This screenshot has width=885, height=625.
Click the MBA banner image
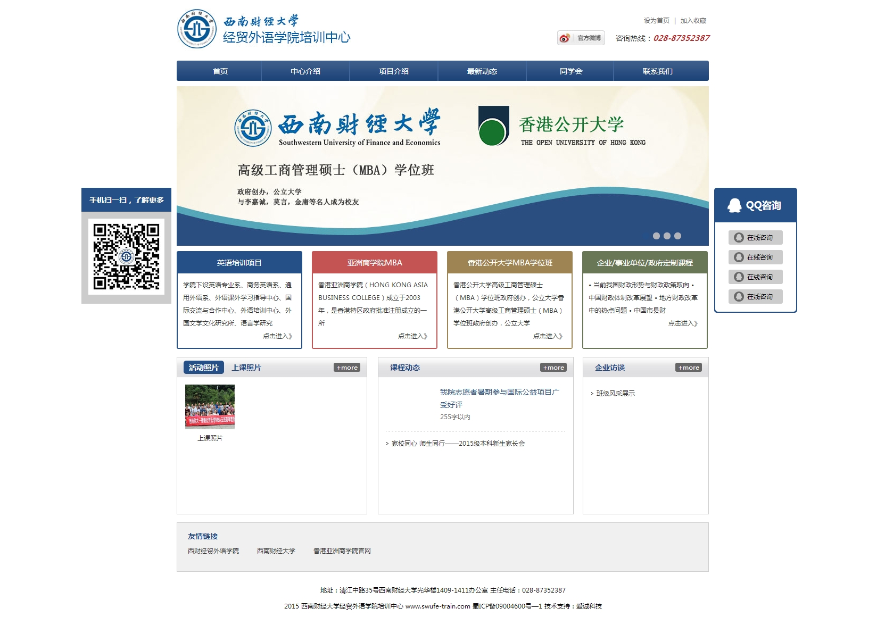click(x=443, y=166)
